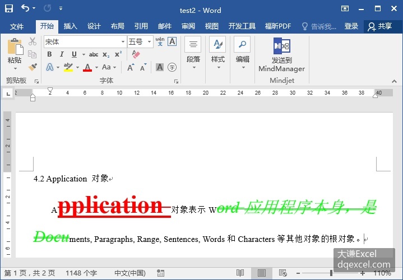Apply yellow text highlight color
The width and height of the screenshot is (403, 280).
(x=68, y=67)
